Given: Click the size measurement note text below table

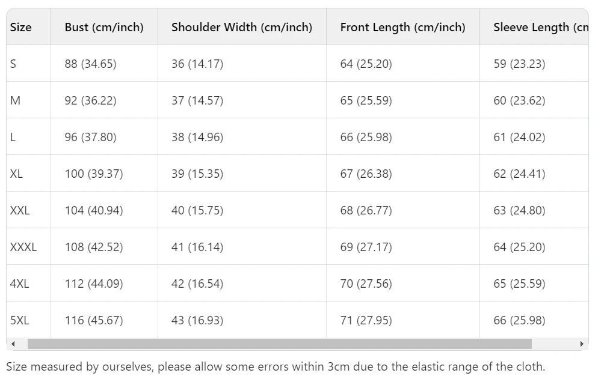Looking at the screenshot, I should 276,367.
